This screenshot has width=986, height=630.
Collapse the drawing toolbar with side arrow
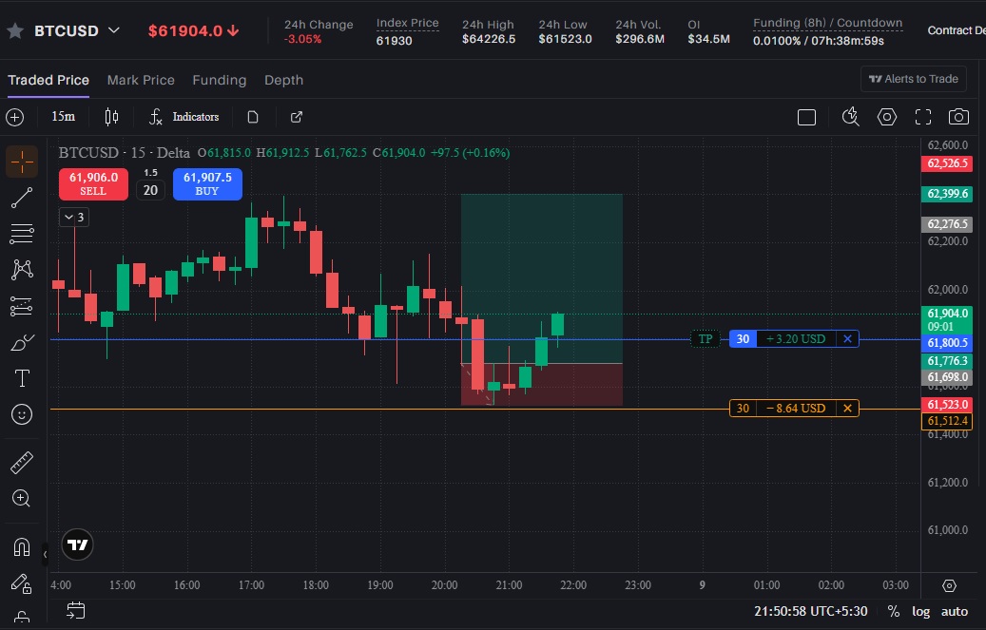pyautogui.click(x=45, y=555)
